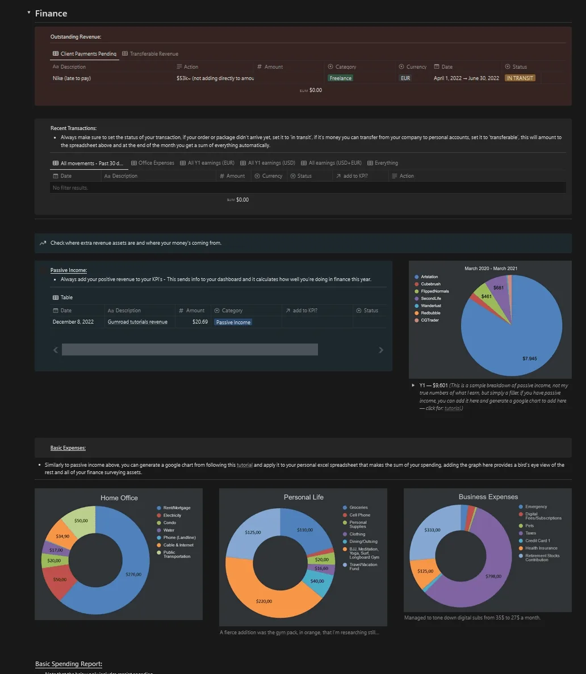Open Gumroad tutorials revenue entry
Image resolution: width=586 pixels, height=674 pixels.
[137, 322]
